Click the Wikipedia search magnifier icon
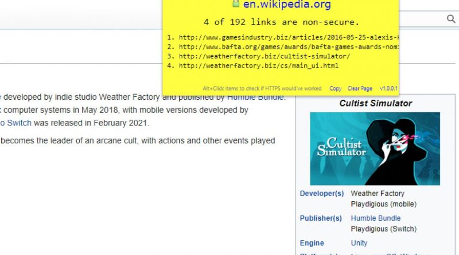The image size is (459, 255). pos(451,19)
